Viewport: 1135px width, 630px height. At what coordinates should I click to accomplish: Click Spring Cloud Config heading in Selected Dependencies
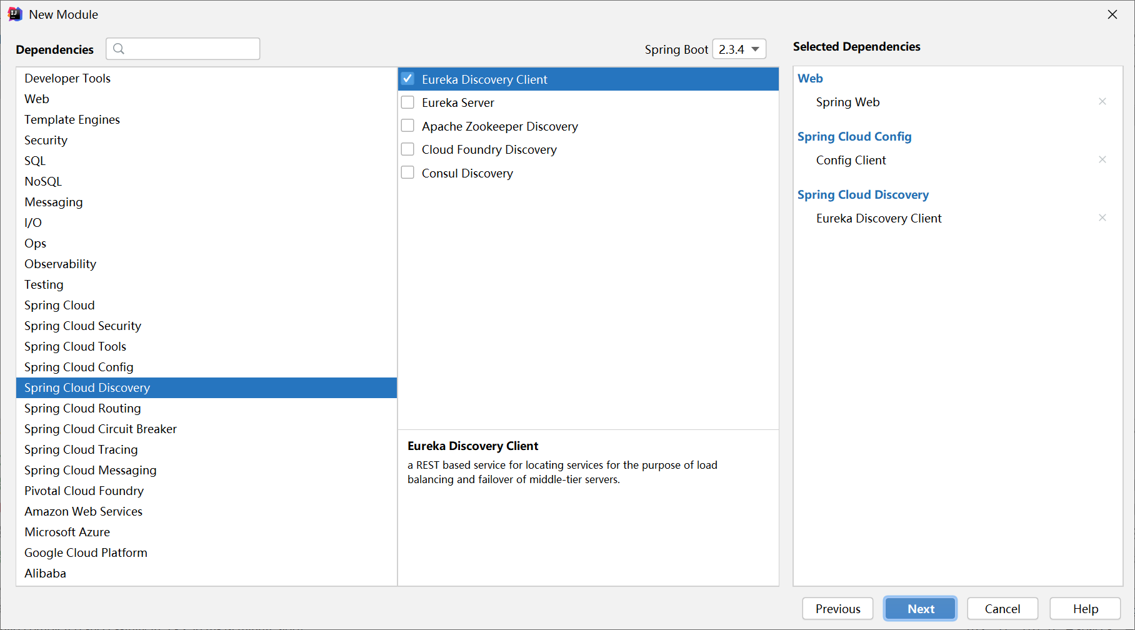(x=854, y=136)
